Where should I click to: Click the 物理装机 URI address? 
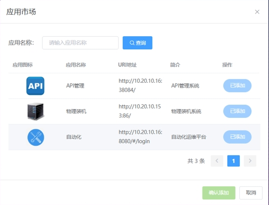(140, 111)
